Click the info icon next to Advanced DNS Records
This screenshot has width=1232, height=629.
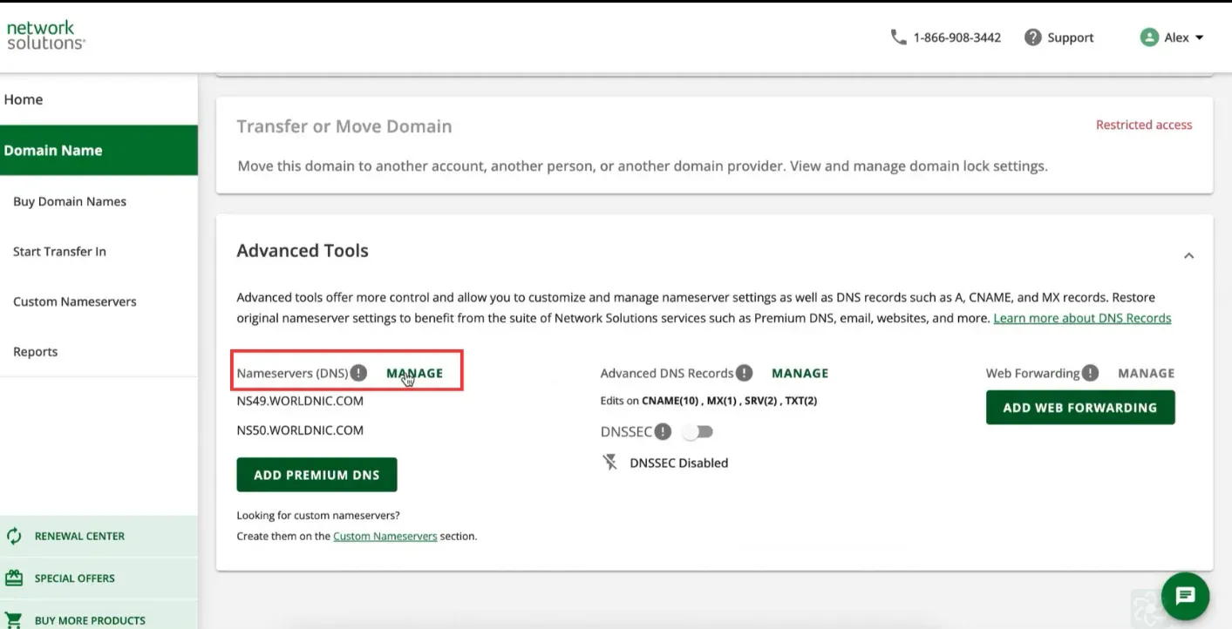(744, 373)
